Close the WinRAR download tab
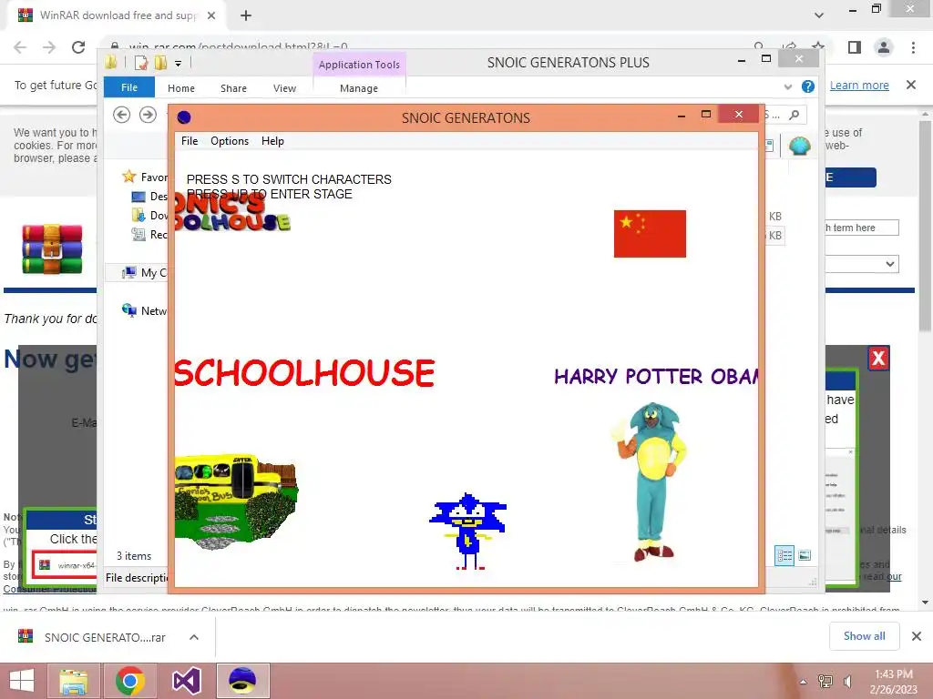This screenshot has width=933, height=699. [x=211, y=15]
